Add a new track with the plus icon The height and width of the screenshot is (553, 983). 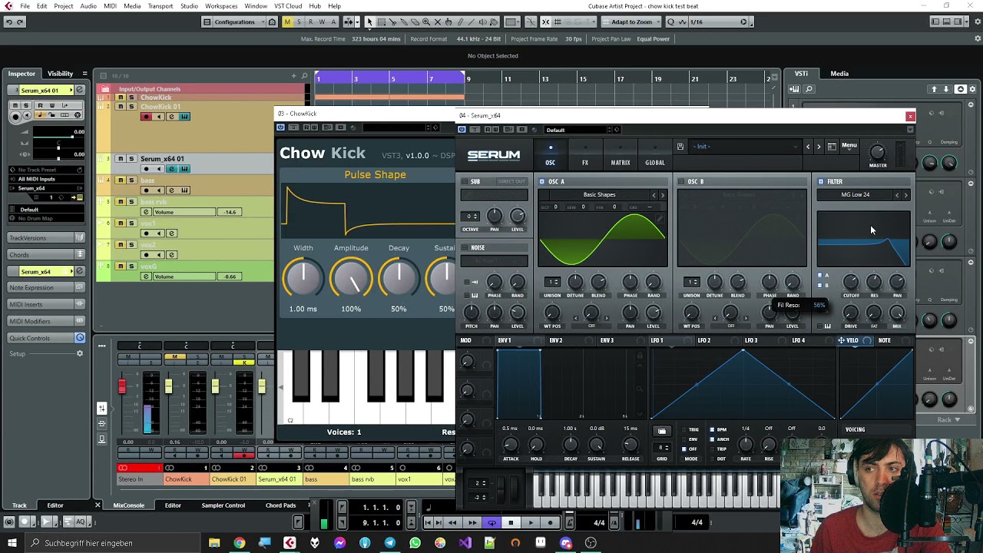(x=294, y=75)
